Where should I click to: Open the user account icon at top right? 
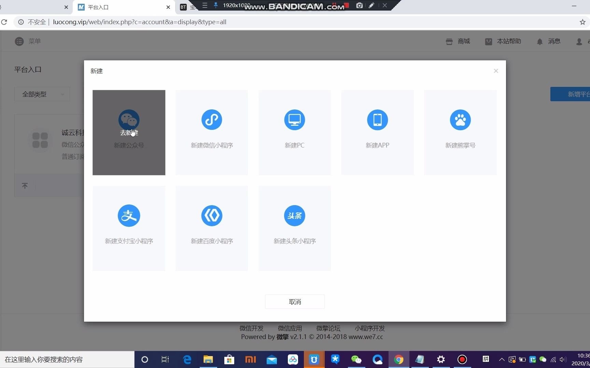[x=579, y=41]
